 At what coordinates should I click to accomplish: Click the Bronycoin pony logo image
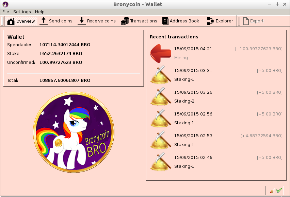point(74,132)
